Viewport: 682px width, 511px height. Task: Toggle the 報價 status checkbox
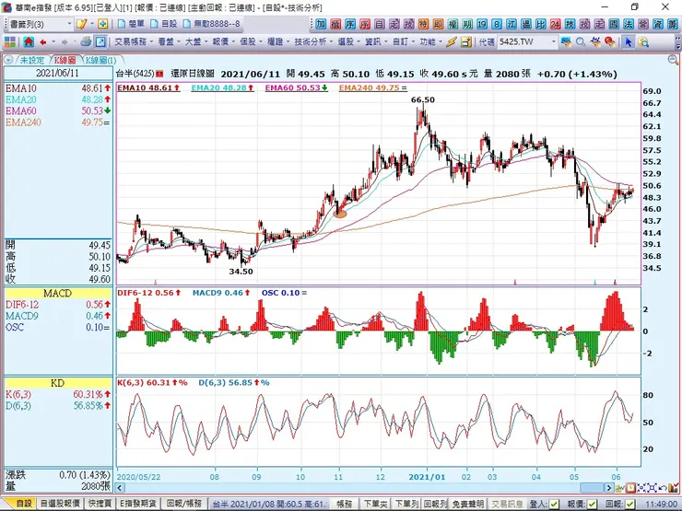pos(592,504)
